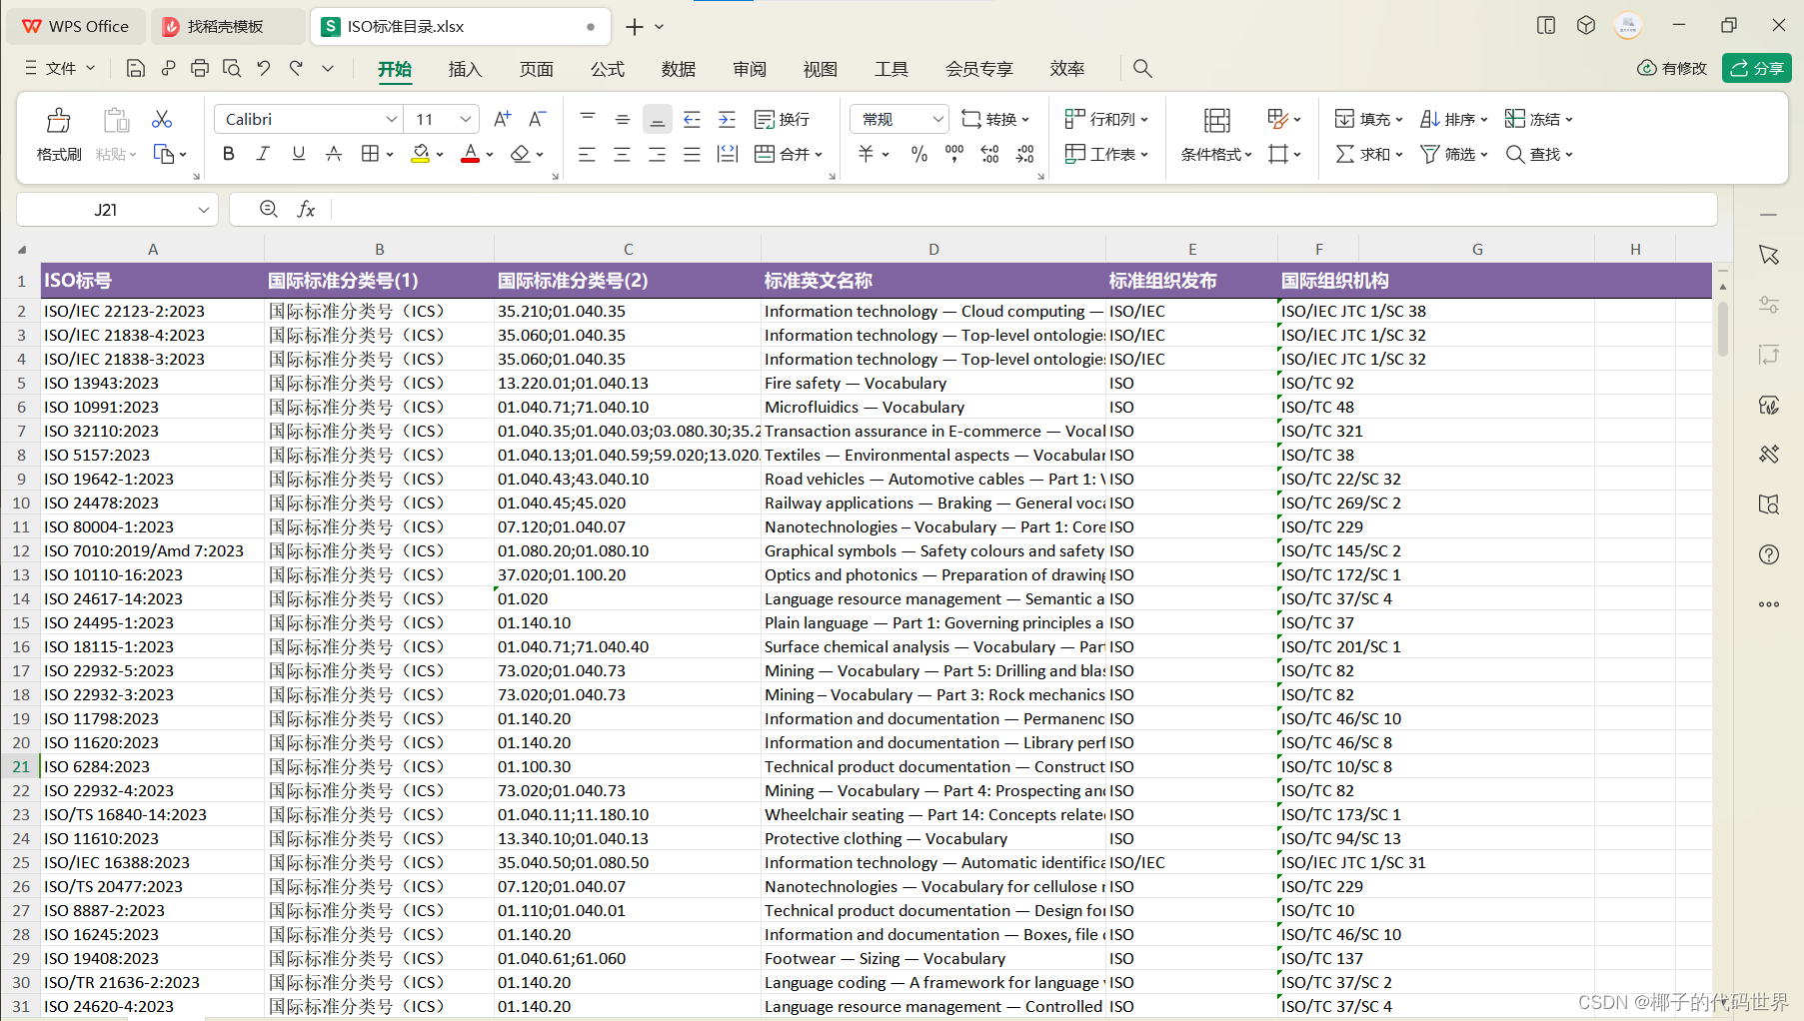
Task: Open the font name Calibri dropdown
Action: pyautogui.click(x=391, y=119)
